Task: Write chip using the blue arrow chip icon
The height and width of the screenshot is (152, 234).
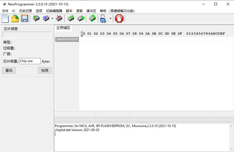Action: 46,18
